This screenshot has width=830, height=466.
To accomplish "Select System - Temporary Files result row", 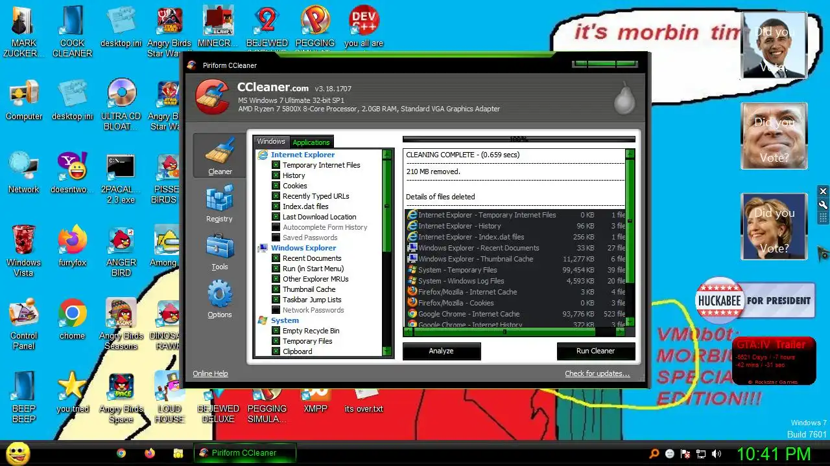I will (x=515, y=270).
